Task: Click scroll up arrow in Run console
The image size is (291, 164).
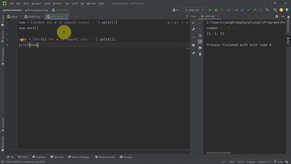Action: click(x=200, y=23)
